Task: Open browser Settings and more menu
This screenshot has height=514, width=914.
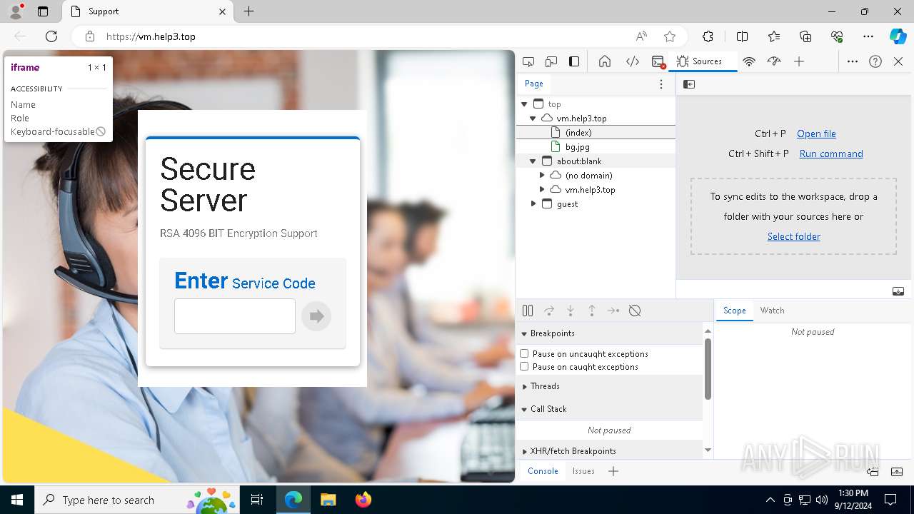Action: [868, 36]
